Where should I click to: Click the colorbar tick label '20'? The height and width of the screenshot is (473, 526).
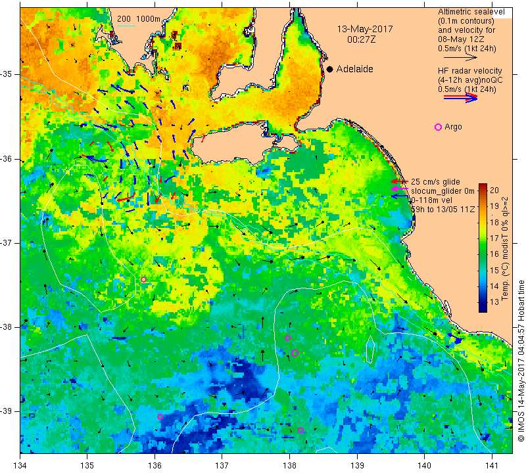click(494, 191)
